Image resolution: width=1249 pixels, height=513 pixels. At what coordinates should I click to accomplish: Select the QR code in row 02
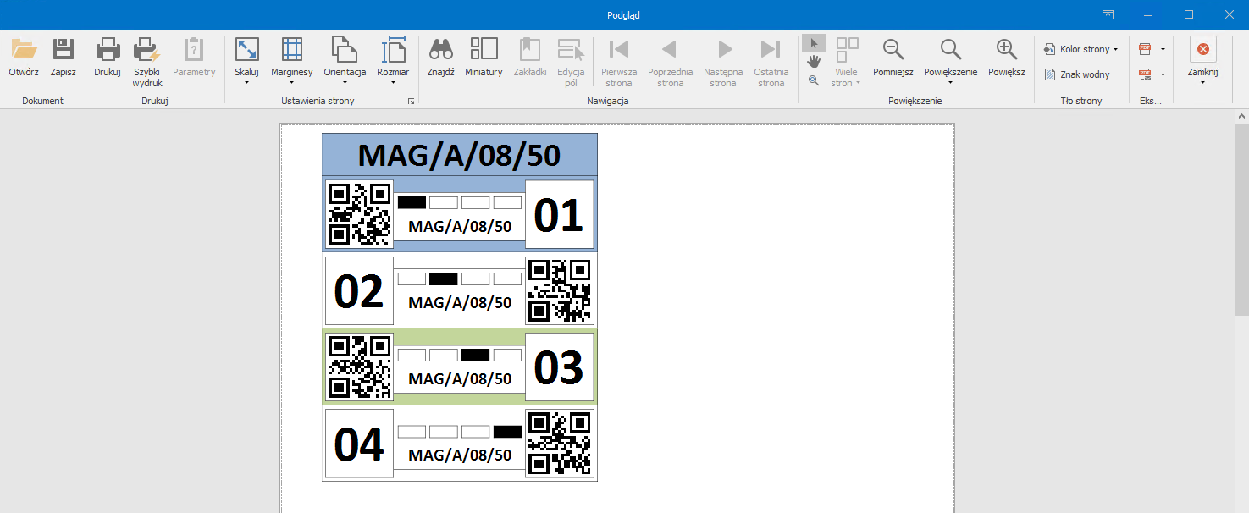(559, 290)
